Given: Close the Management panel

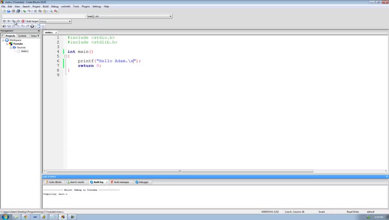Looking at the screenshot, I should [39, 31].
